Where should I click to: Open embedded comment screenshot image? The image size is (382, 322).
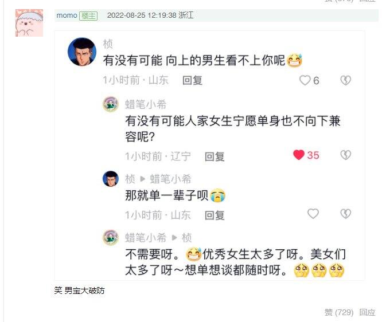(x=210, y=155)
